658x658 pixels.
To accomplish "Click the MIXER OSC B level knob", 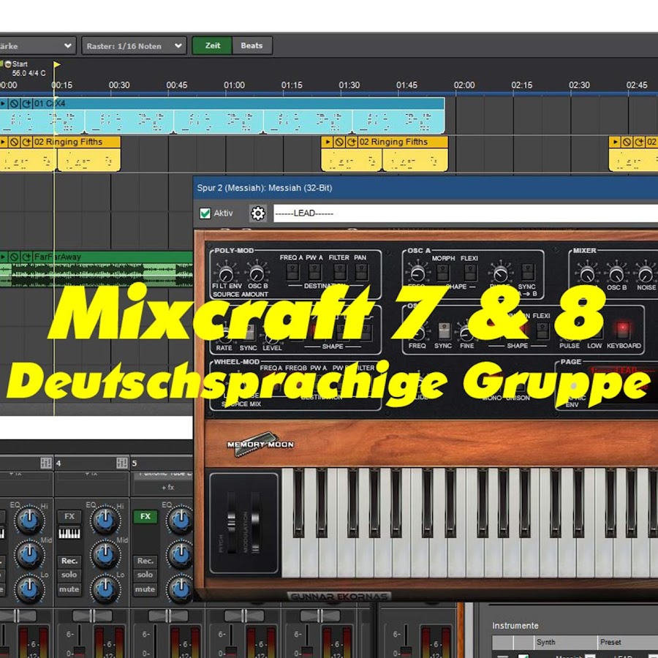I will click(616, 274).
